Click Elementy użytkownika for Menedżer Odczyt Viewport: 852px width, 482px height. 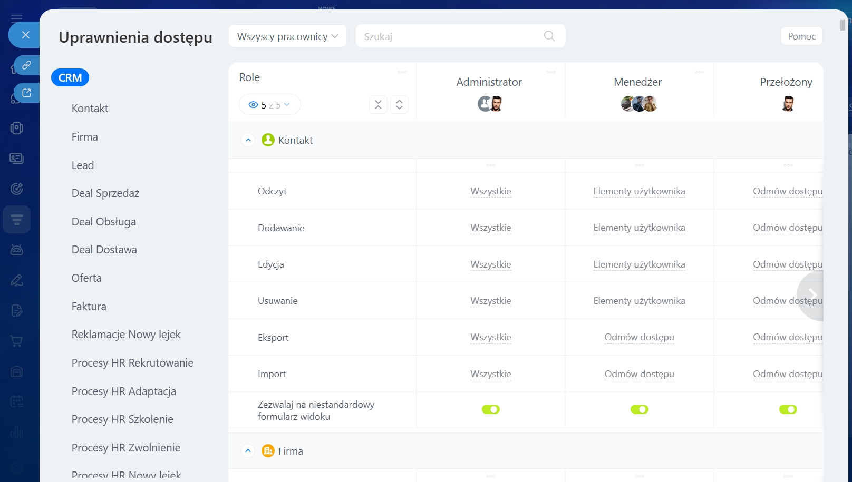click(x=639, y=191)
